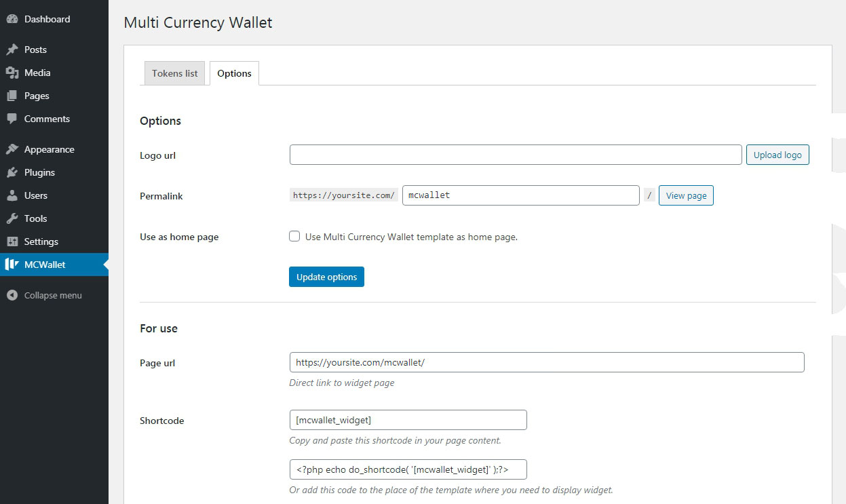Click the Options section heading
This screenshot has height=504, width=846.
tap(160, 121)
